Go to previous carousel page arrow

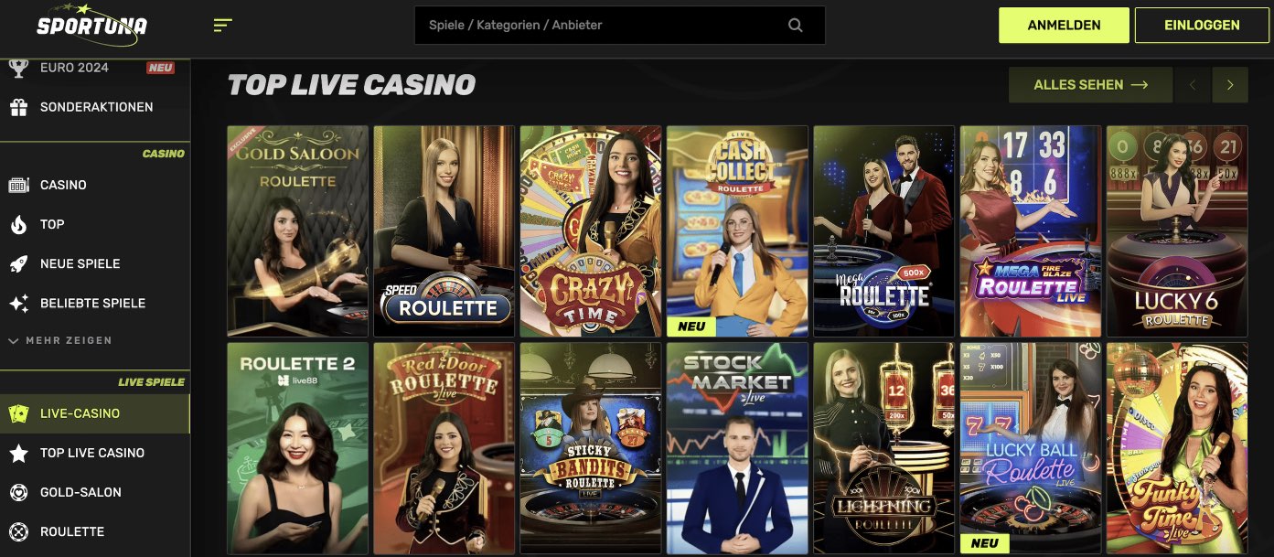pos(1193,85)
